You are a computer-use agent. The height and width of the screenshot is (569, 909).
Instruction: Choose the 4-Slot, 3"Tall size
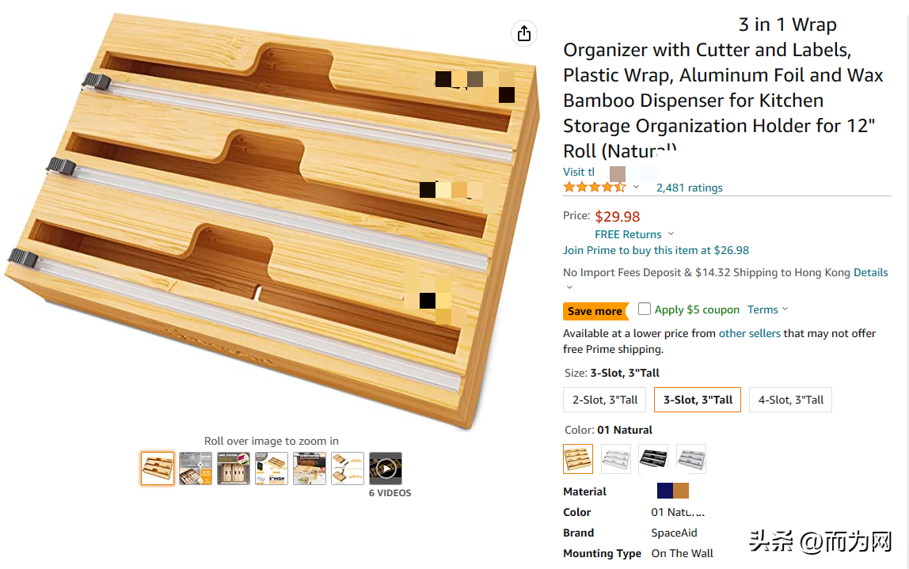[790, 400]
